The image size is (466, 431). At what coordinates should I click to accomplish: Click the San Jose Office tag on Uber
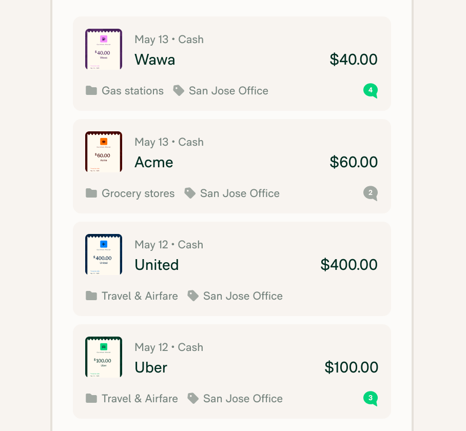pos(243,399)
